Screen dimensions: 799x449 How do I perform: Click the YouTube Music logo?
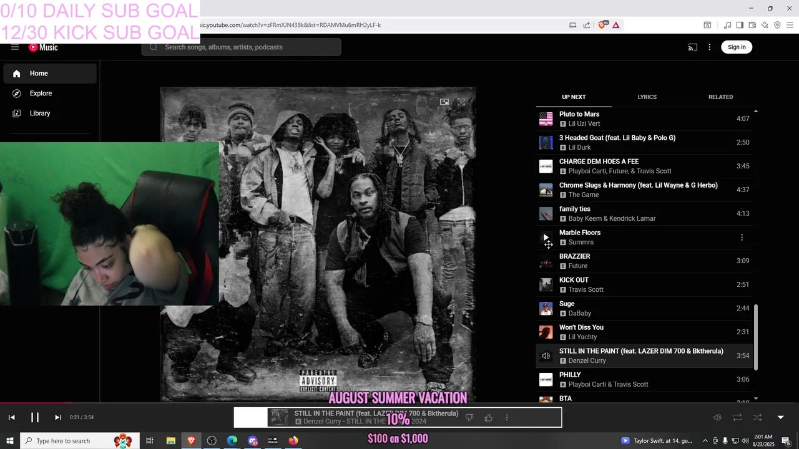coord(43,47)
